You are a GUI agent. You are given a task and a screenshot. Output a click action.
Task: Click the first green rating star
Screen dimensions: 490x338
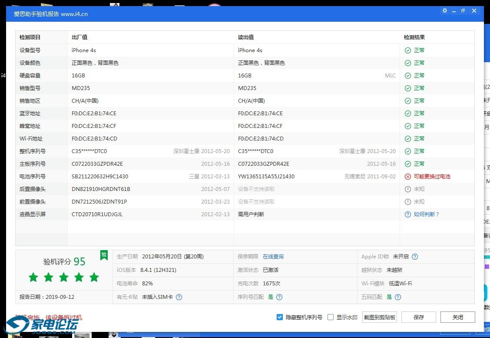33,277
